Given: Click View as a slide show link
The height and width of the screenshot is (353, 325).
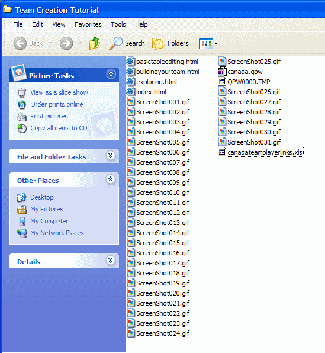Looking at the screenshot, I should point(59,92).
